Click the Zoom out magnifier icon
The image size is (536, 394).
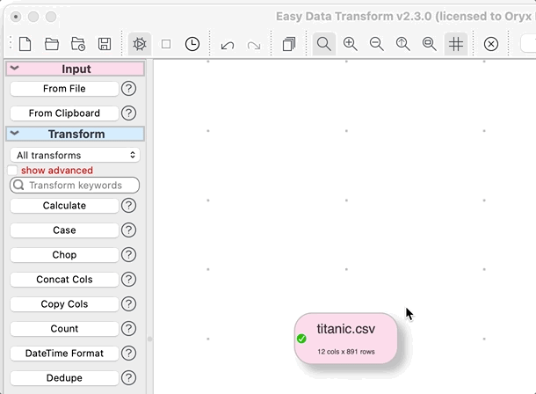[377, 44]
